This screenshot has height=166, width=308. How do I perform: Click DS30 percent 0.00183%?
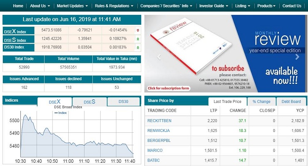coord(118,47)
